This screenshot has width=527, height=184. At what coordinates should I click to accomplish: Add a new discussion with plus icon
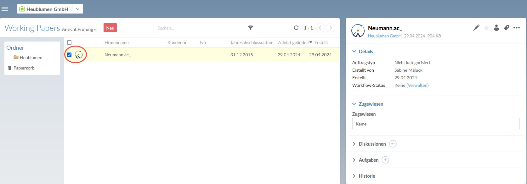[393, 144]
